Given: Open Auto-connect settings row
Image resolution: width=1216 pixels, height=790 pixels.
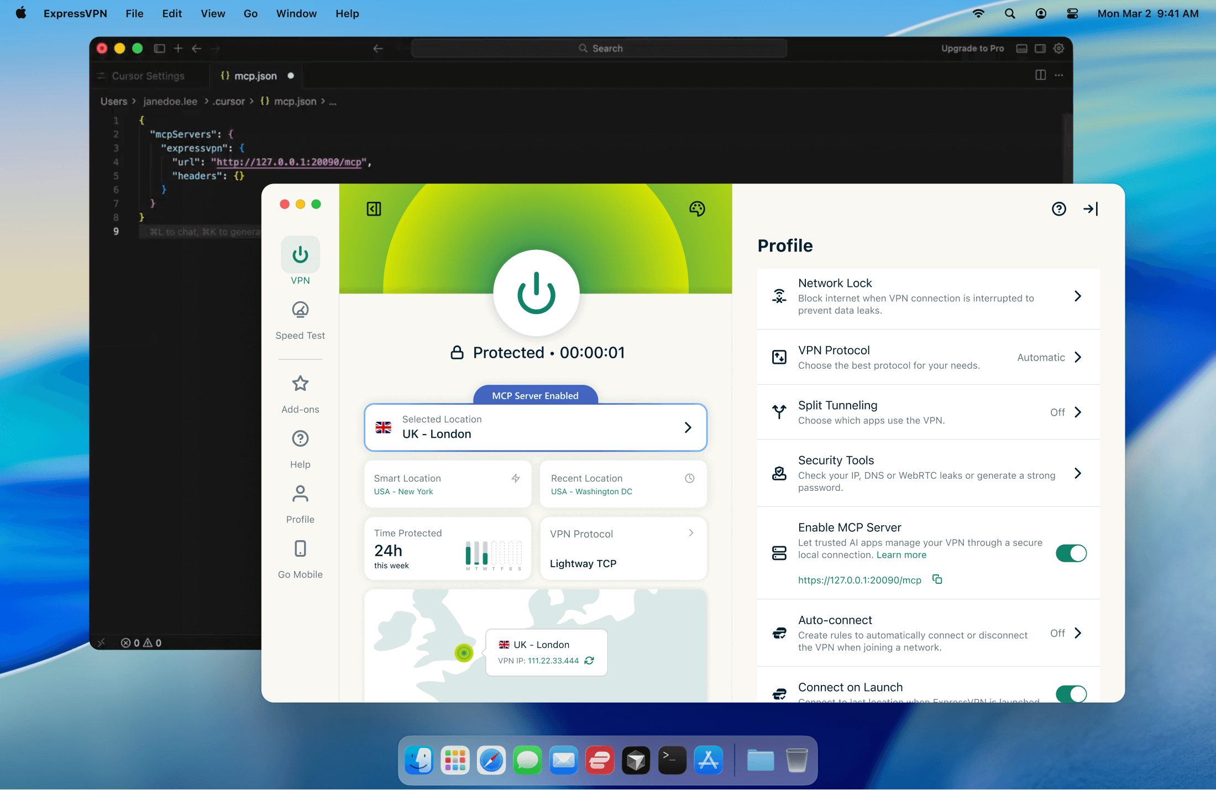Looking at the screenshot, I should click(929, 633).
